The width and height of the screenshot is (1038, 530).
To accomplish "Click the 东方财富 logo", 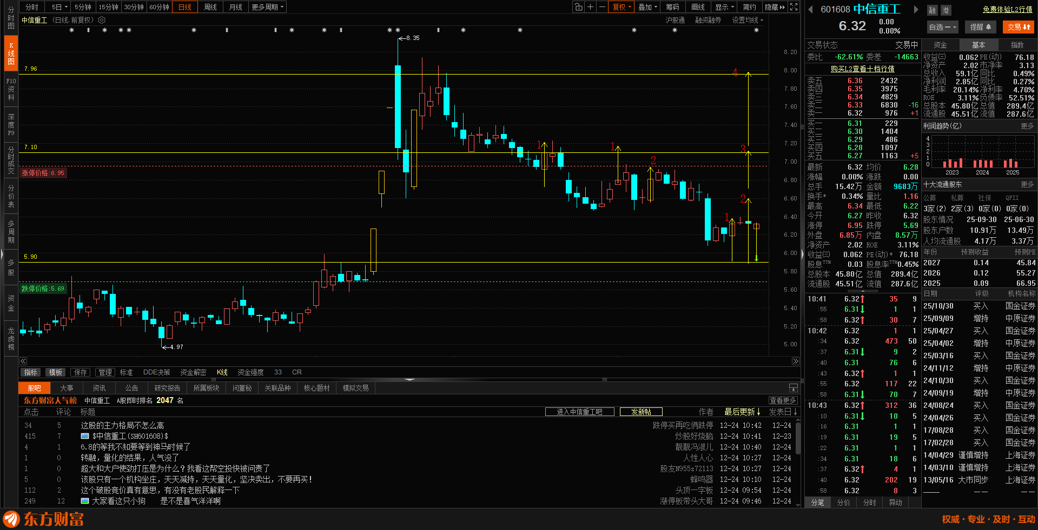I will [43, 519].
